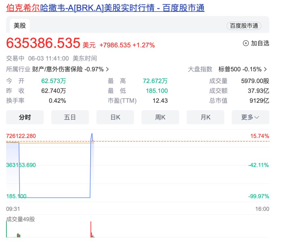Click the 16:00 end time label

coord(262,209)
